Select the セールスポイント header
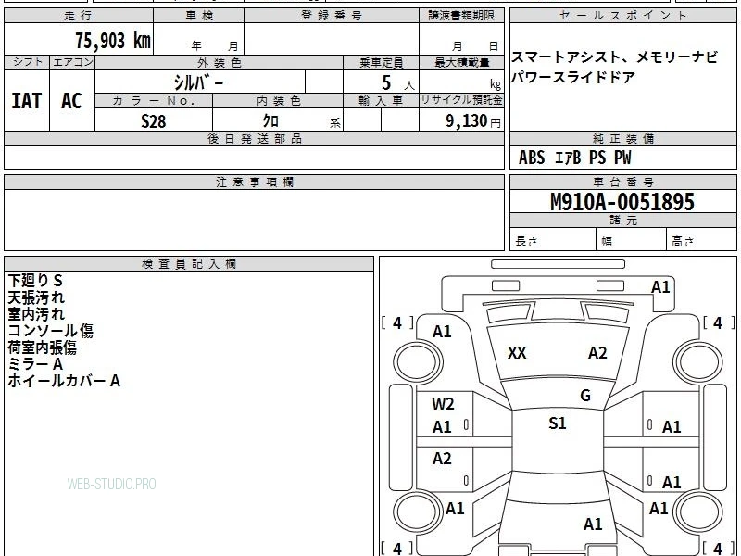 point(622,16)
